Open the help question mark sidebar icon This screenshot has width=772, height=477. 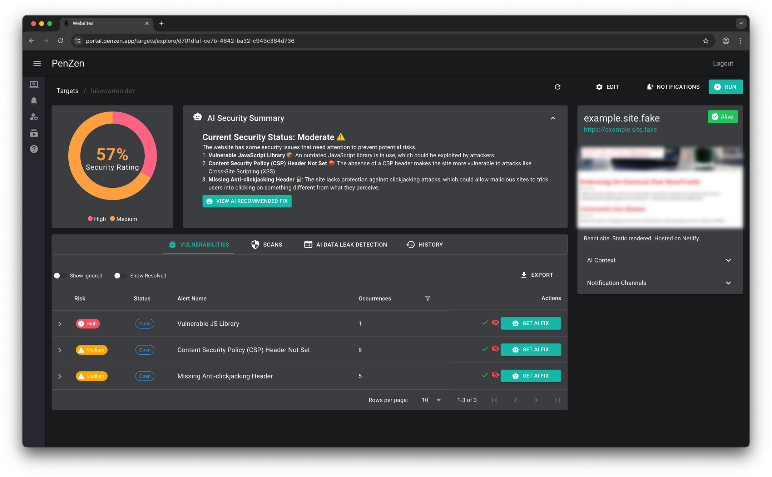pyautogui.click(x=34, y=149)
